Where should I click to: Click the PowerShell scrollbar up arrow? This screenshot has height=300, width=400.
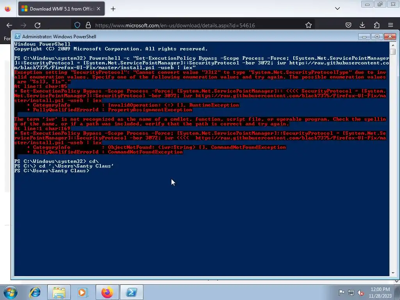pos(393,45)
